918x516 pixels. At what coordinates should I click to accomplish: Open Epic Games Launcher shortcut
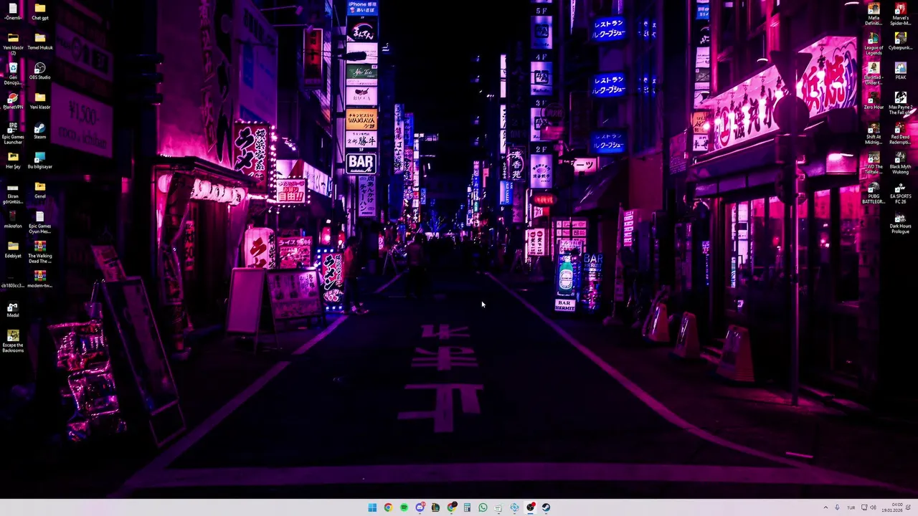[x=13, y=133]
